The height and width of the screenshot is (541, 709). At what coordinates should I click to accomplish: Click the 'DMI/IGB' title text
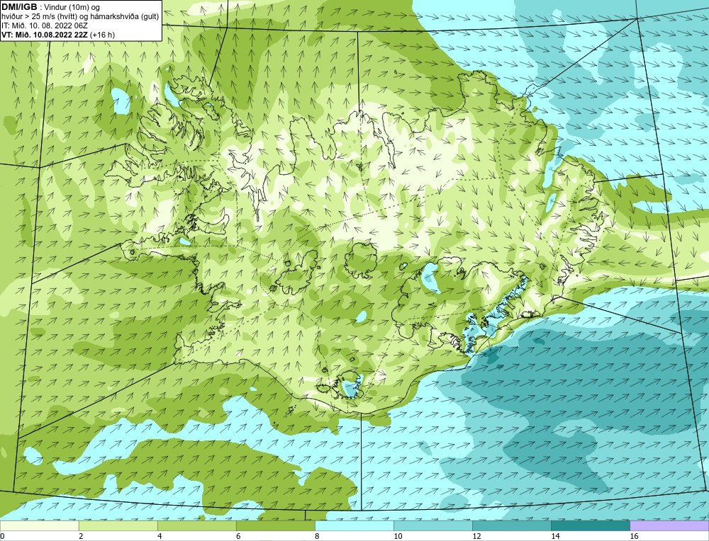[x=19, y=7]
